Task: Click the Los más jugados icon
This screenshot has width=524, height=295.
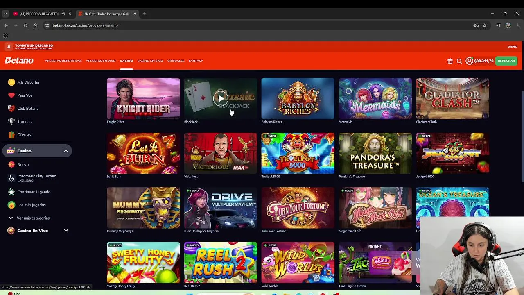Action: pyautogui.click(x=11, y=205)
